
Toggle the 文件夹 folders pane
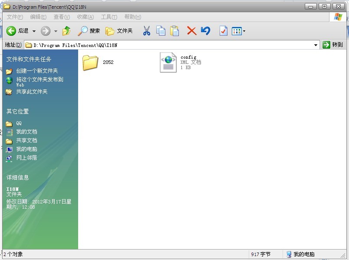point(119,31)
